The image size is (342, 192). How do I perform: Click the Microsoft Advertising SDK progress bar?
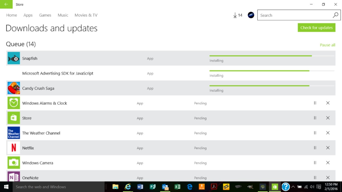point(272,71)
